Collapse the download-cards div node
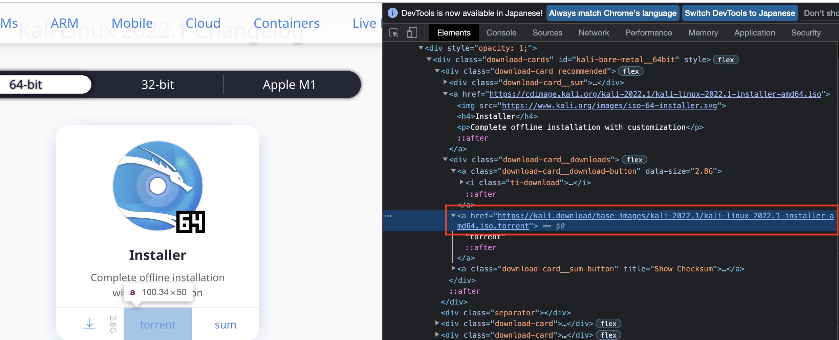 pyautogui.click(x=429, y=59)
